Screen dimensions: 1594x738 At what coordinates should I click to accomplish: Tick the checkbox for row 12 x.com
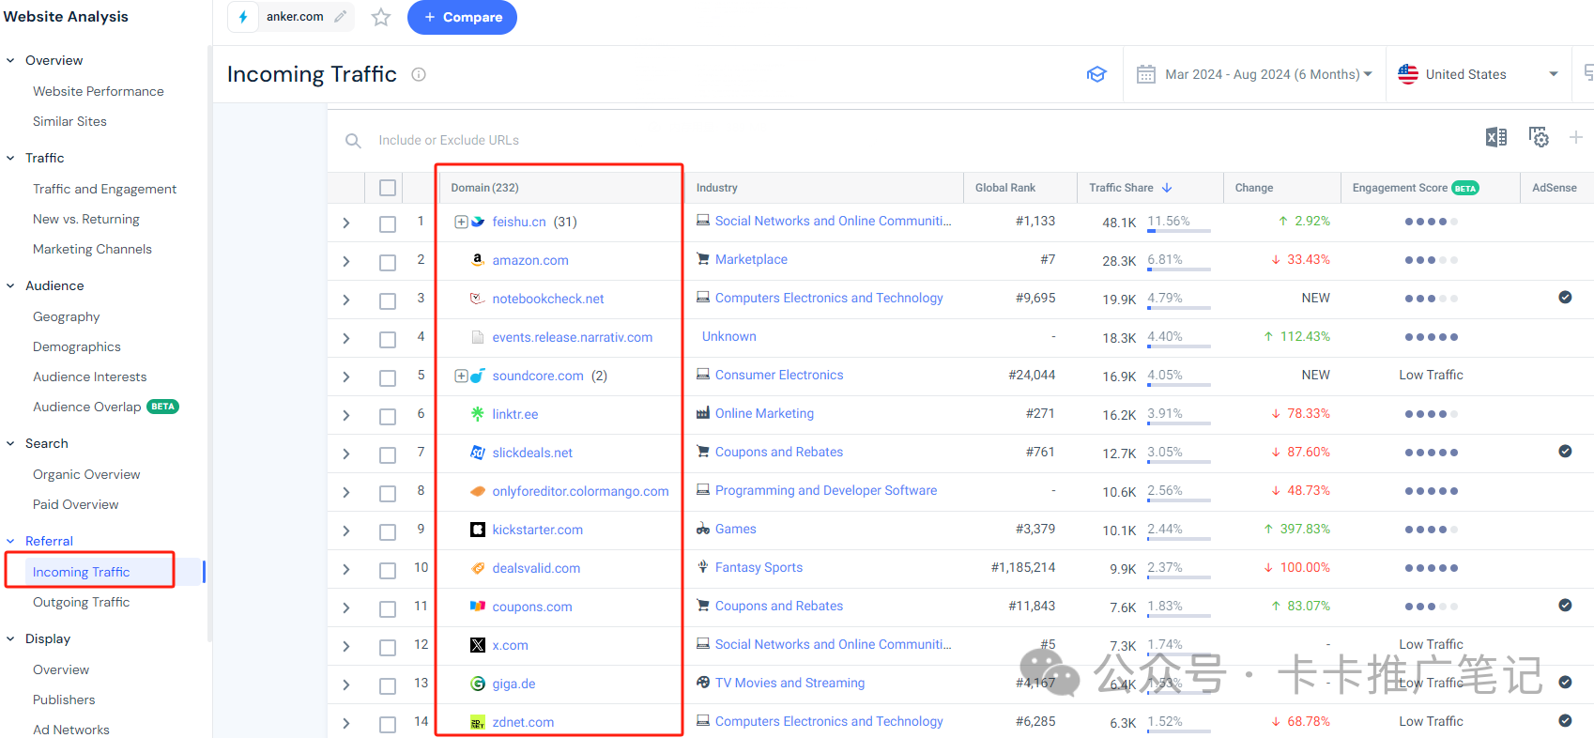click(388, 647)
